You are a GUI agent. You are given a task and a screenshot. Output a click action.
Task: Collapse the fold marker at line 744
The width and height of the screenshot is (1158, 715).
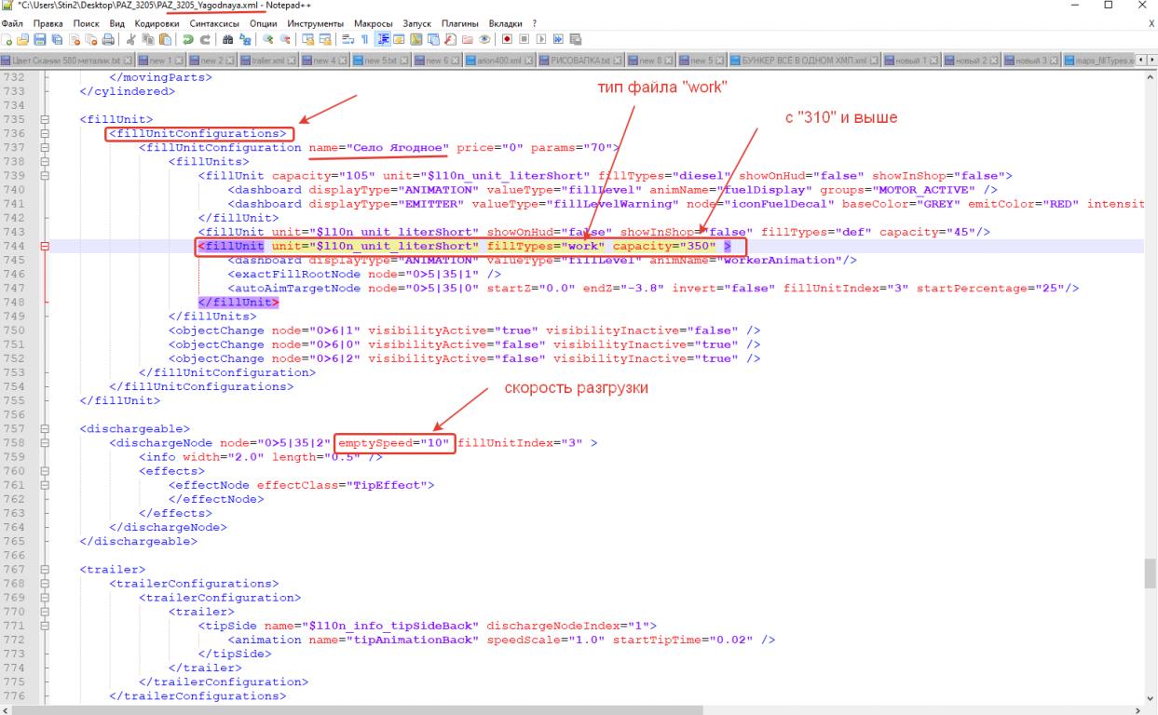pyautogui.click(x=46, y=247)
